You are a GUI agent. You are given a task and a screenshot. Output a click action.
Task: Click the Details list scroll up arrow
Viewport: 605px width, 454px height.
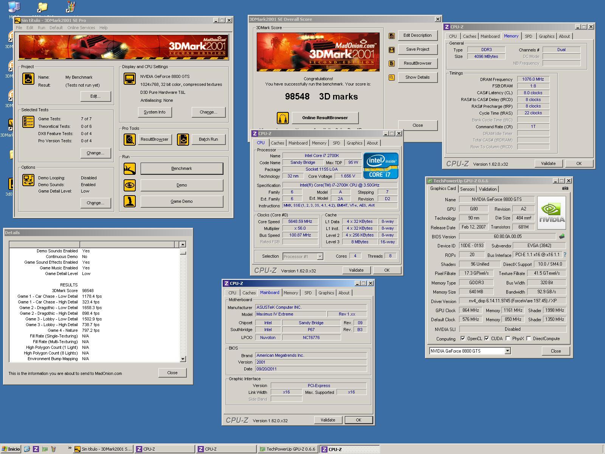[183, 244]
